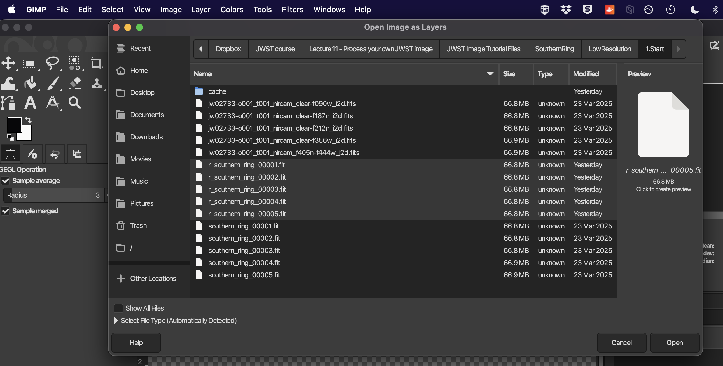Select the Free Select lasso tool
Image resolution: width=723 pixels, height=366 pixels.
coord(53,63)
